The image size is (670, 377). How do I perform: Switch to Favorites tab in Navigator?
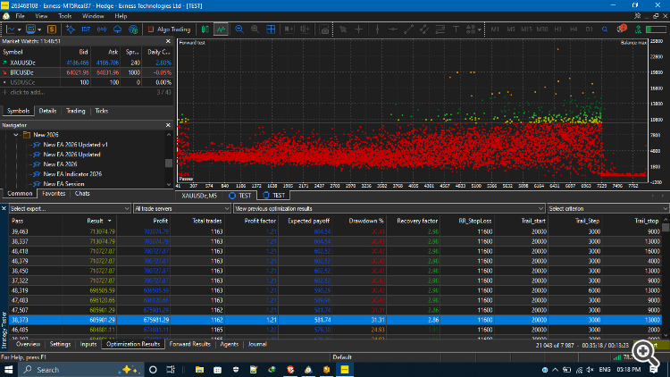(x=54, y=194)
